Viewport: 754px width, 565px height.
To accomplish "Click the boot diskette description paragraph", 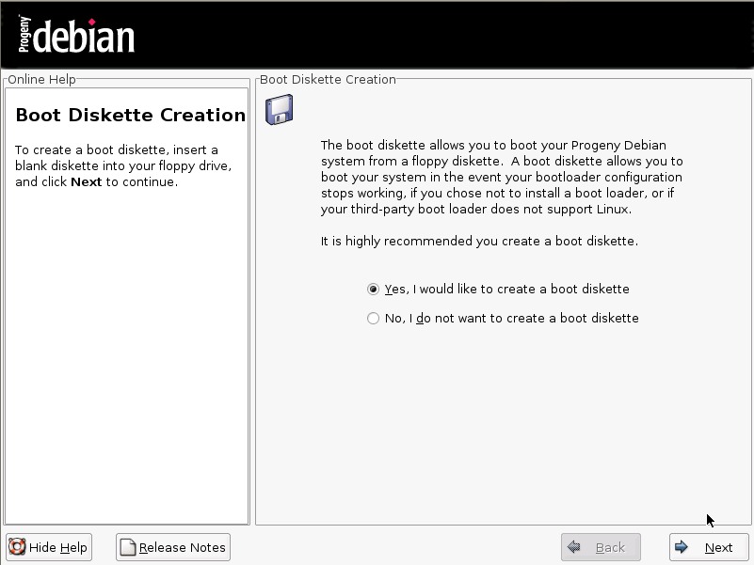I will point(501,177).
